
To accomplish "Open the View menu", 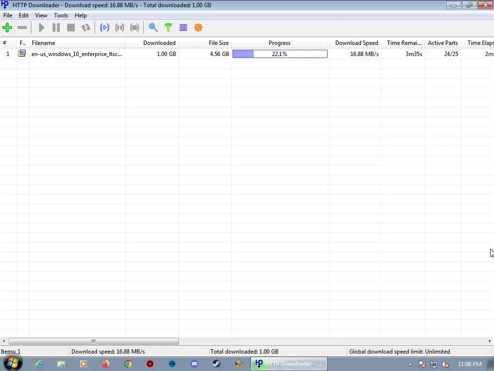I will (x=41, y=15).
